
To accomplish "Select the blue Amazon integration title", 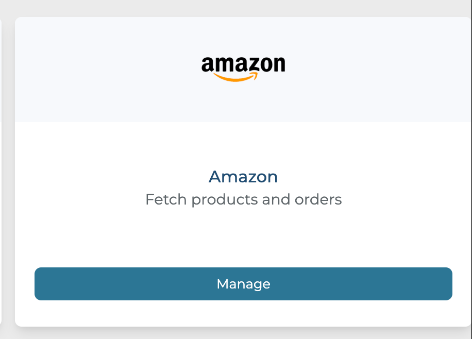I will tap(243, 177).
